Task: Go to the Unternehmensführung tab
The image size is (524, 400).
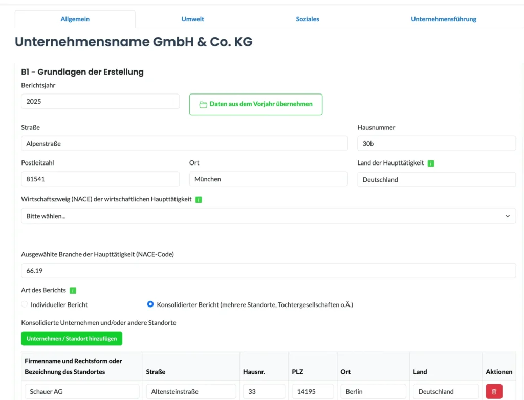Action: tap(443, 19)
